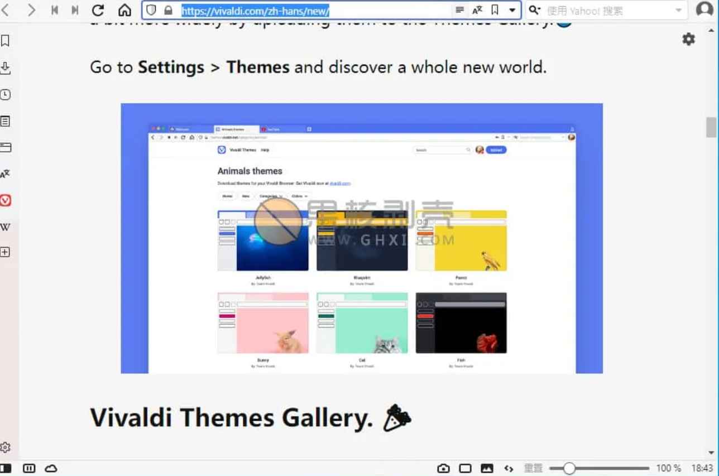The height and width of the screenshot is (476, 719).
Task: Toggle reader view for this page
Action: coord(459,10)
